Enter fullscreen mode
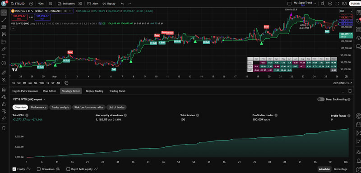This screenshot has width=361, height=173. coord(337,4)
